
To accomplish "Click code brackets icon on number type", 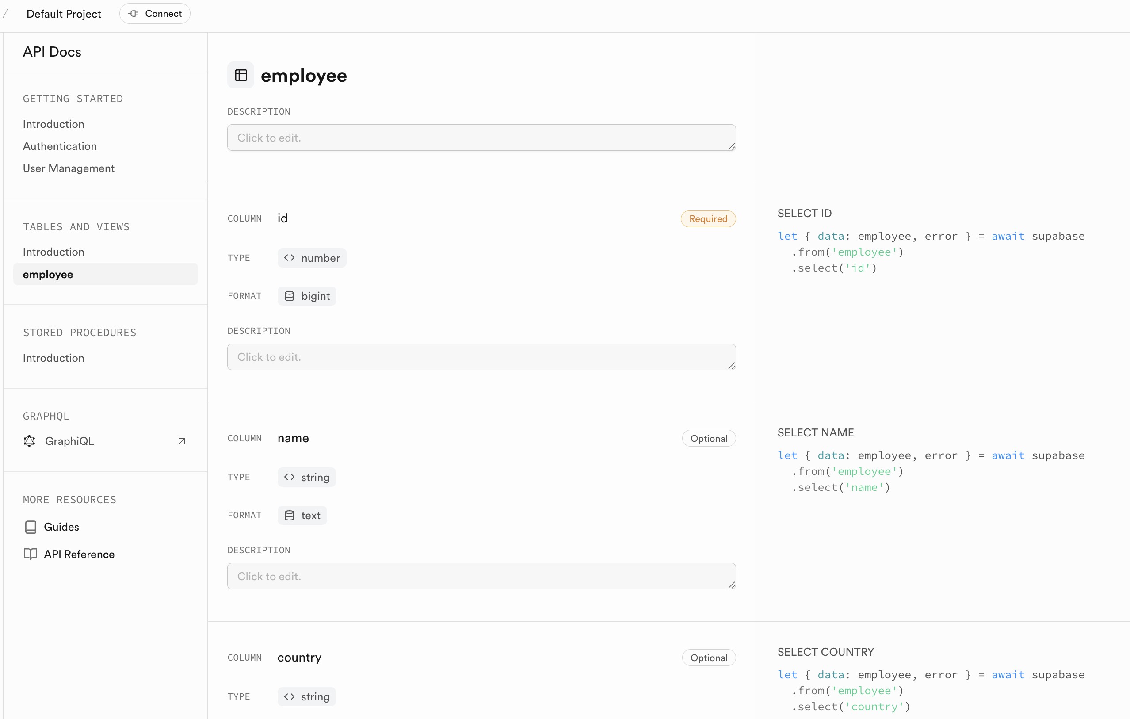I will (290, 258).
